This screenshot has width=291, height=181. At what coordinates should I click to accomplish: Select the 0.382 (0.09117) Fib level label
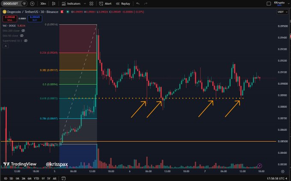click(x=49, y=70)
